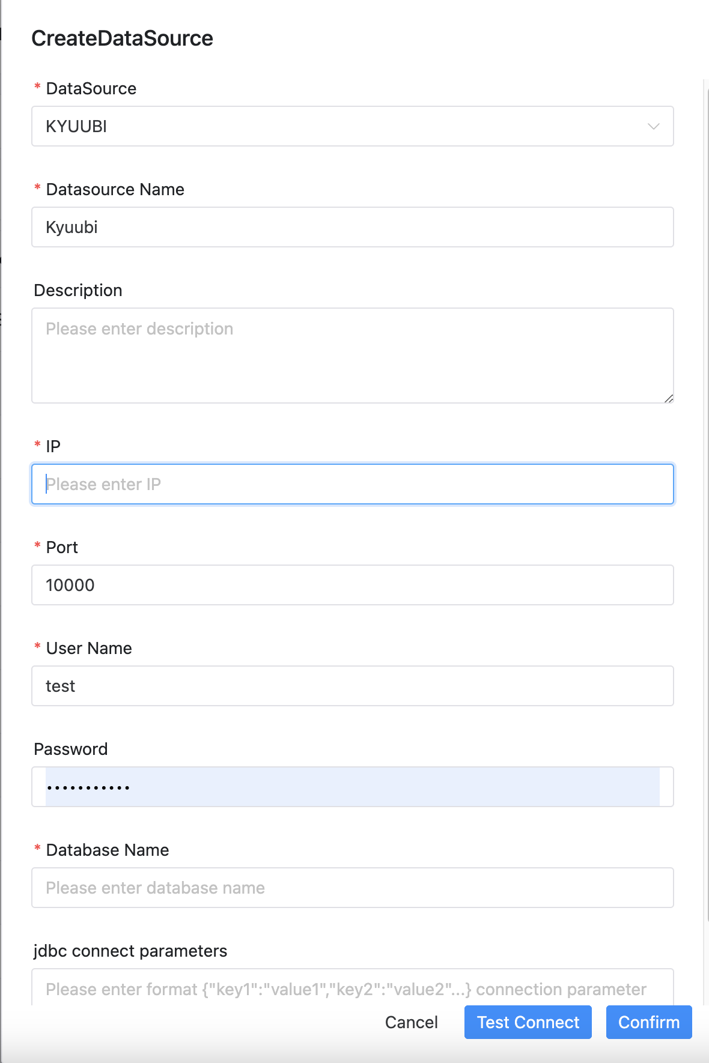Click the jdbc connect parameters label
709x1063 pixels.
pyautogui.click(x=130, y=951)
